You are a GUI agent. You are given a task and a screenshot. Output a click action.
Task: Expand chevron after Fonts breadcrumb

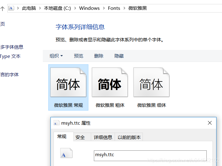(124, 8)
